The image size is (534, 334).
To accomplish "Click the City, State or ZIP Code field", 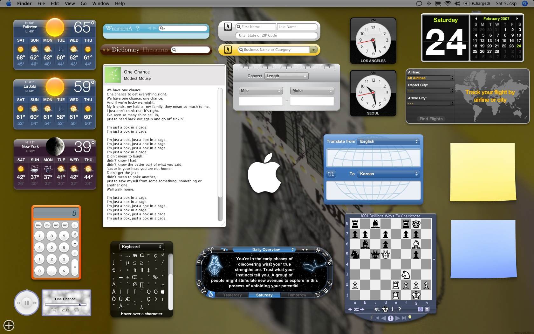I will (x=276, y=35).
